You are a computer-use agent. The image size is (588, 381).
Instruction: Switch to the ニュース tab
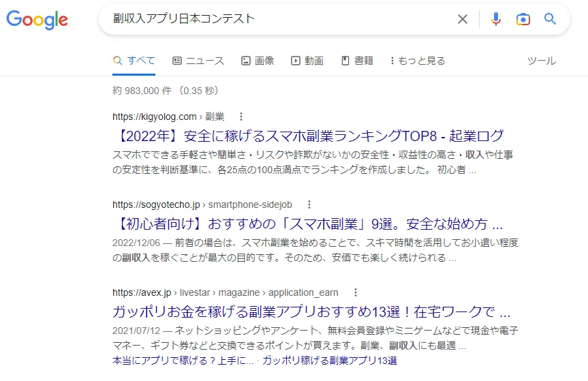198,61
